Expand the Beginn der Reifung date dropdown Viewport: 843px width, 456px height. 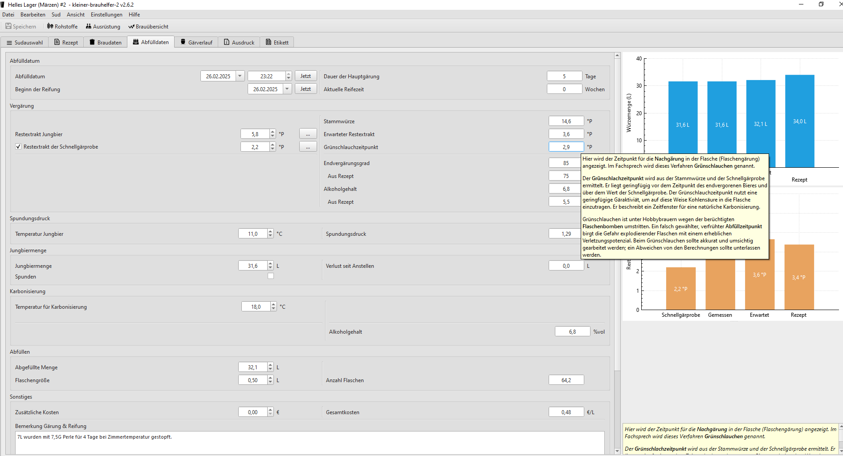pyautogui.click(x=287, y=89)
